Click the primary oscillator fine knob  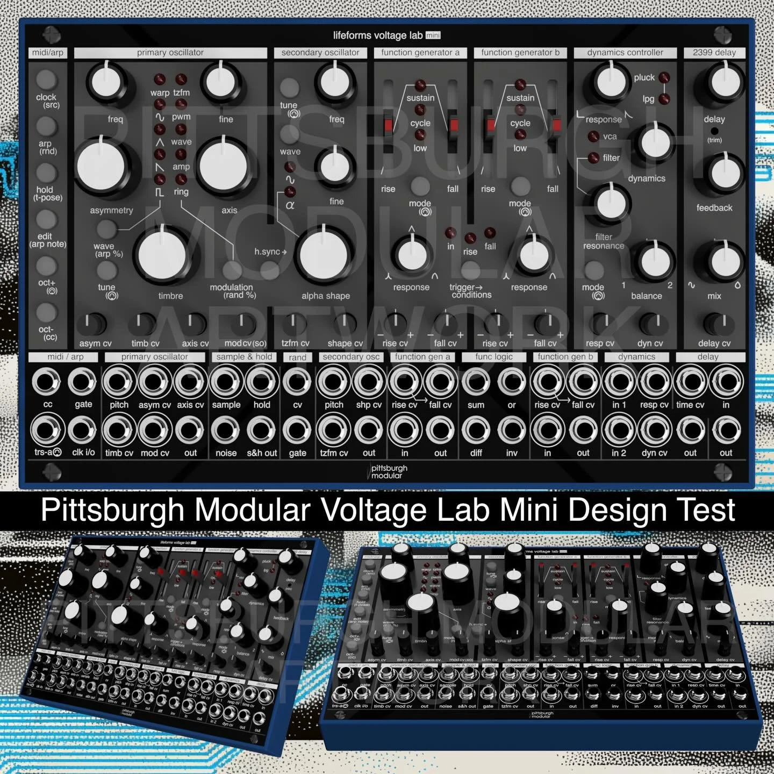[220, 82]
